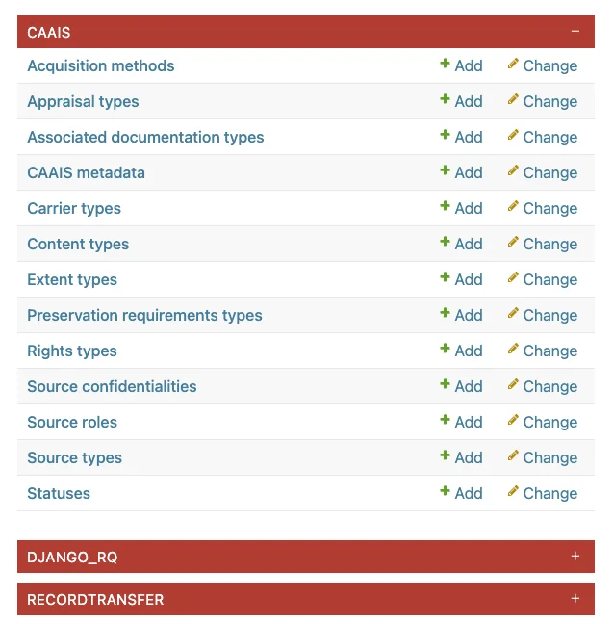The height and width of the screenshot is (624, 613).
Task: Click the DJANGO_RQ section header title
Action: 72,558
